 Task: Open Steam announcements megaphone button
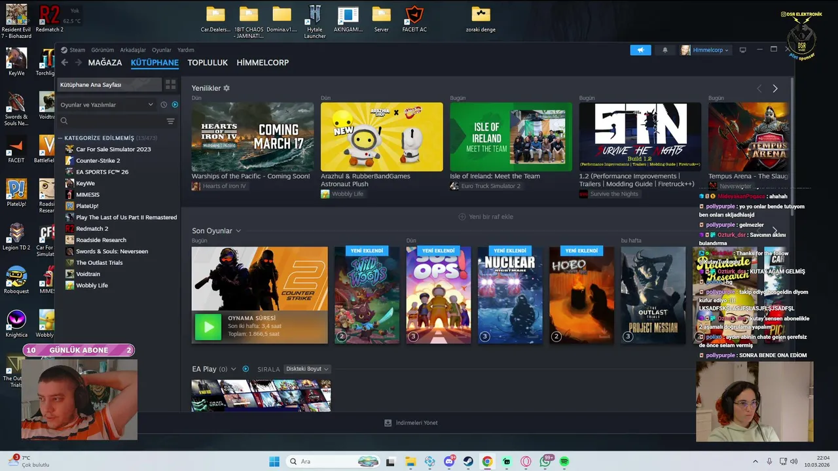[641, 50]
